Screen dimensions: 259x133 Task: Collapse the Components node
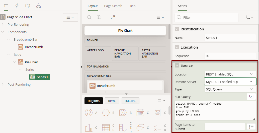3,32
